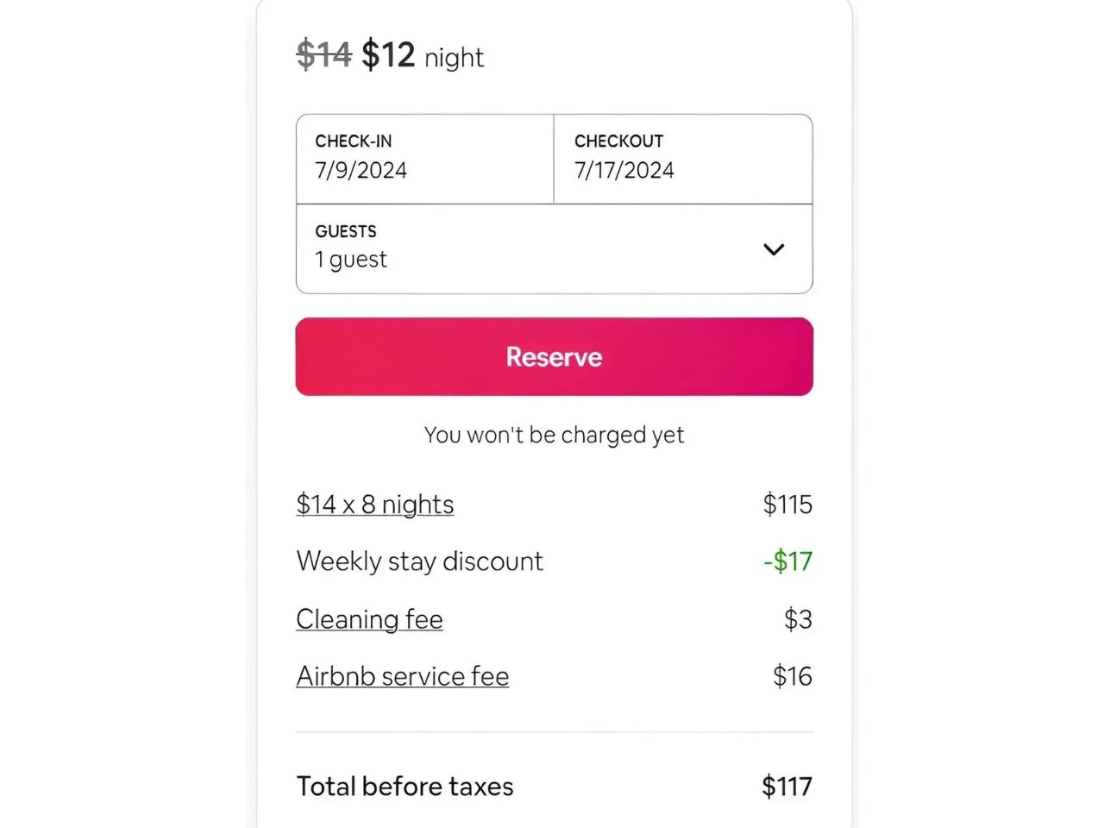1104x828 pixels.
Task: Click the $117 total amount
Action: 786,786
